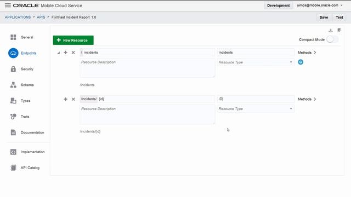Click the Documentation page icon
The width and height of the screenshot is (351, 197).
coord(13,132)
